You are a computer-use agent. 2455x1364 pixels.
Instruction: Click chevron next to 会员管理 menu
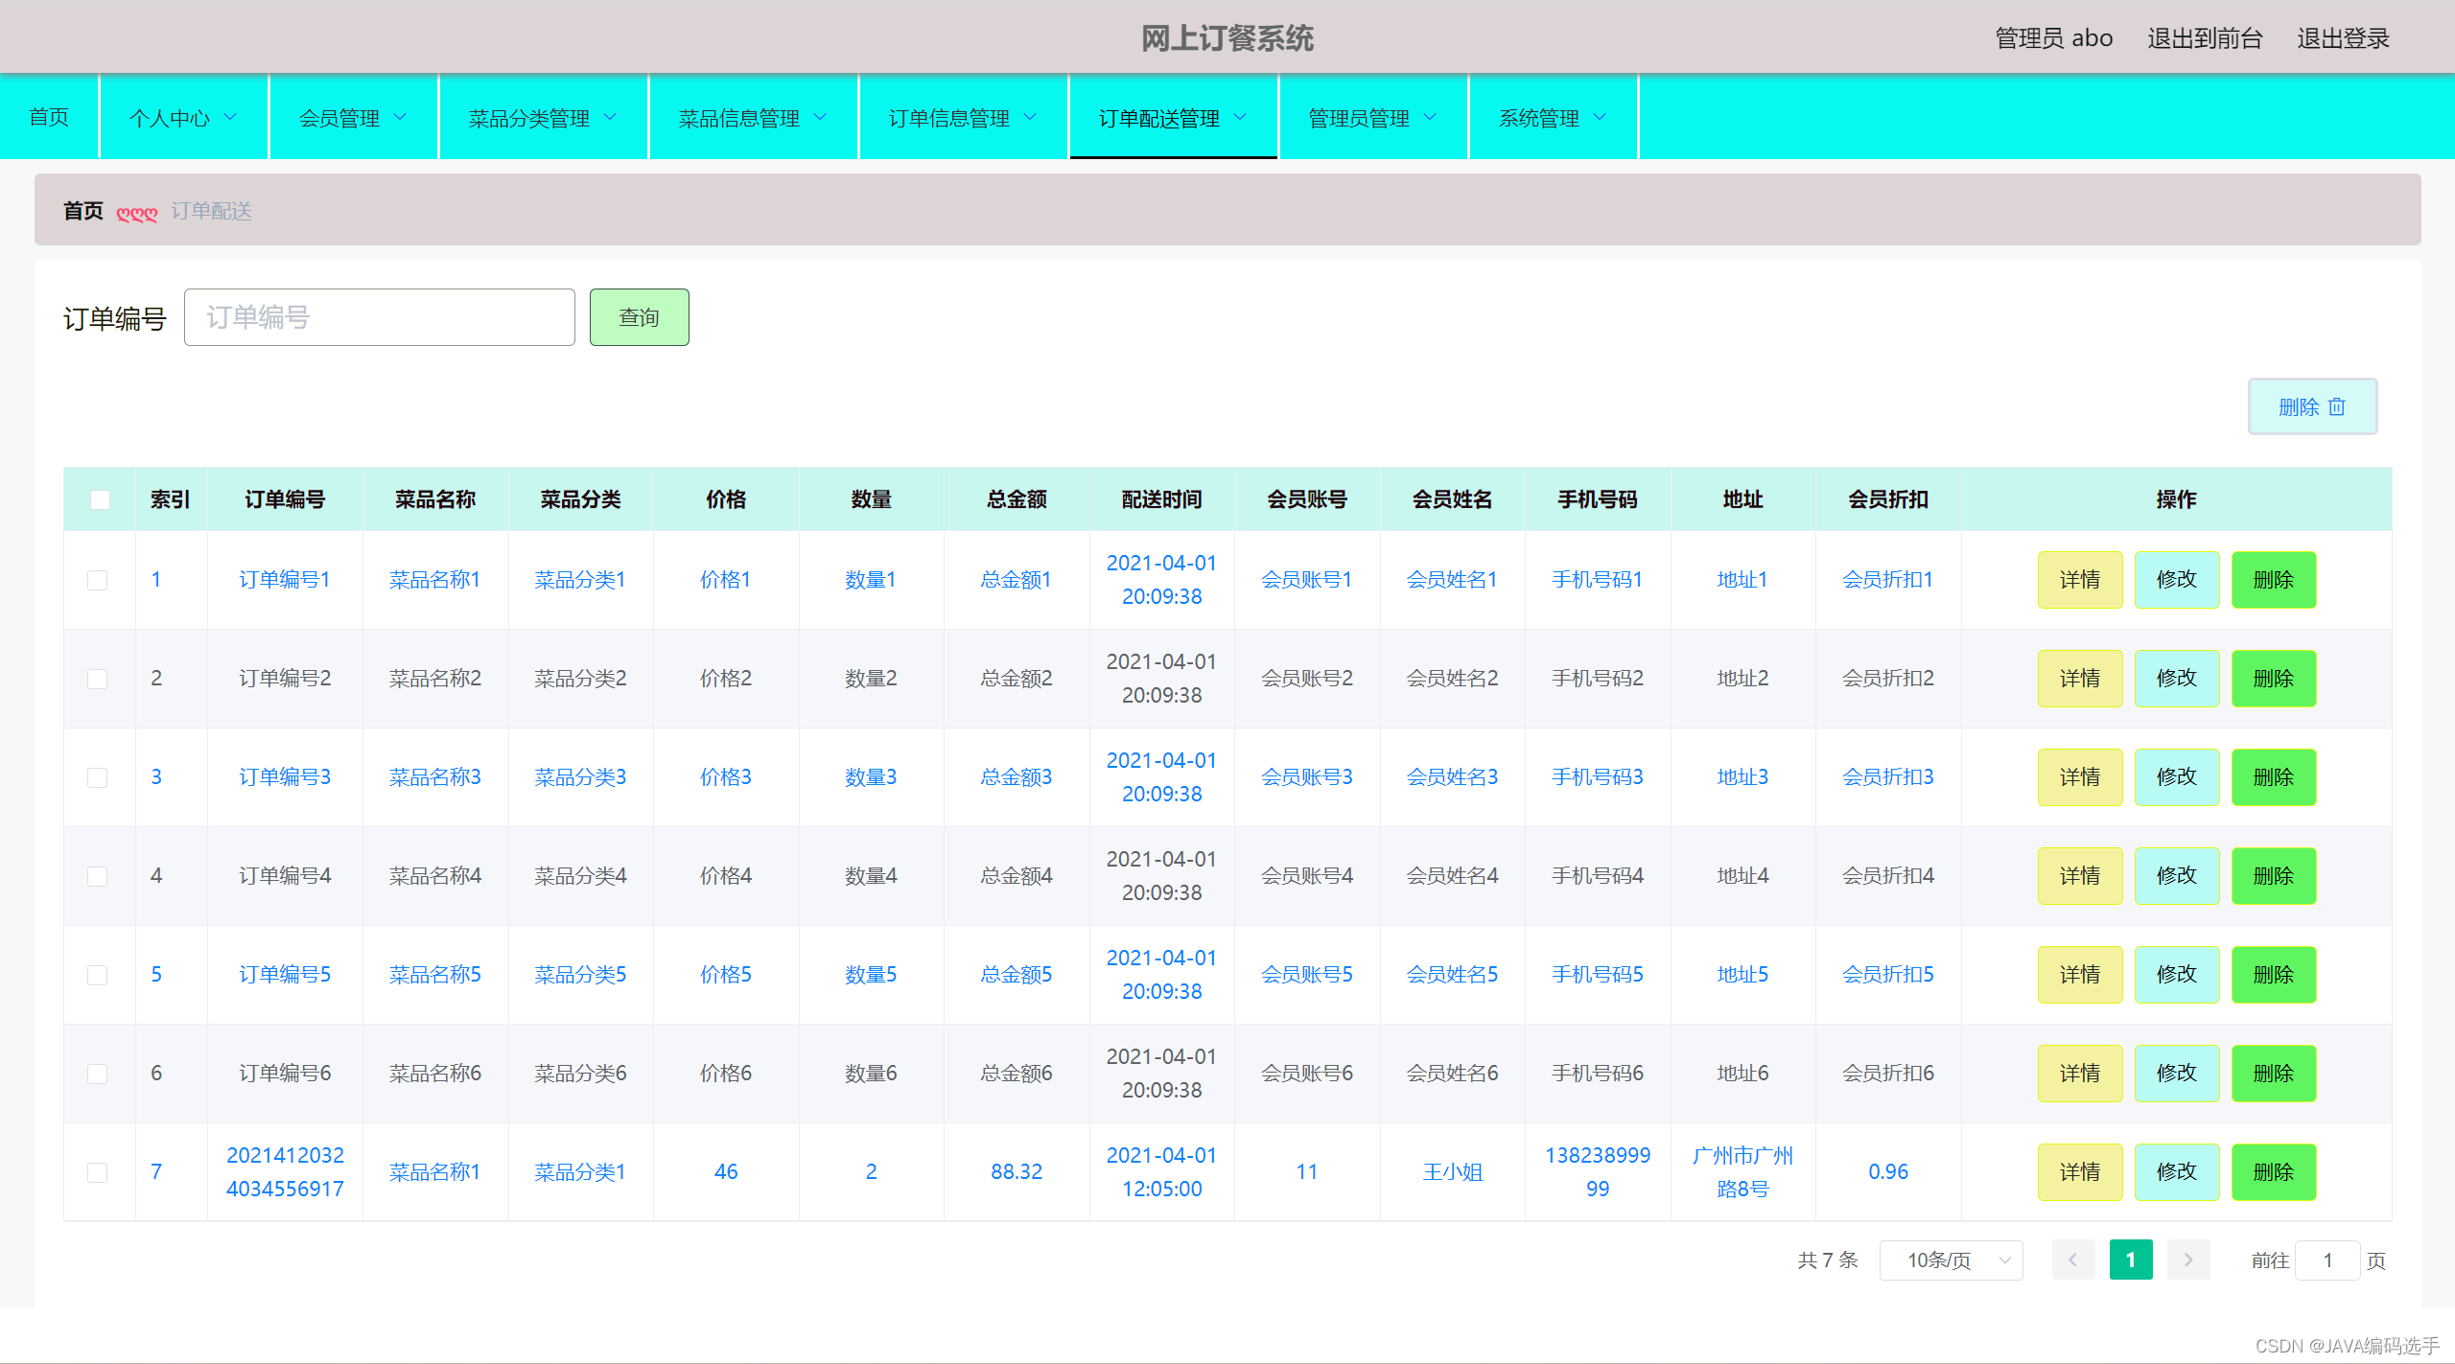point(400,117)
